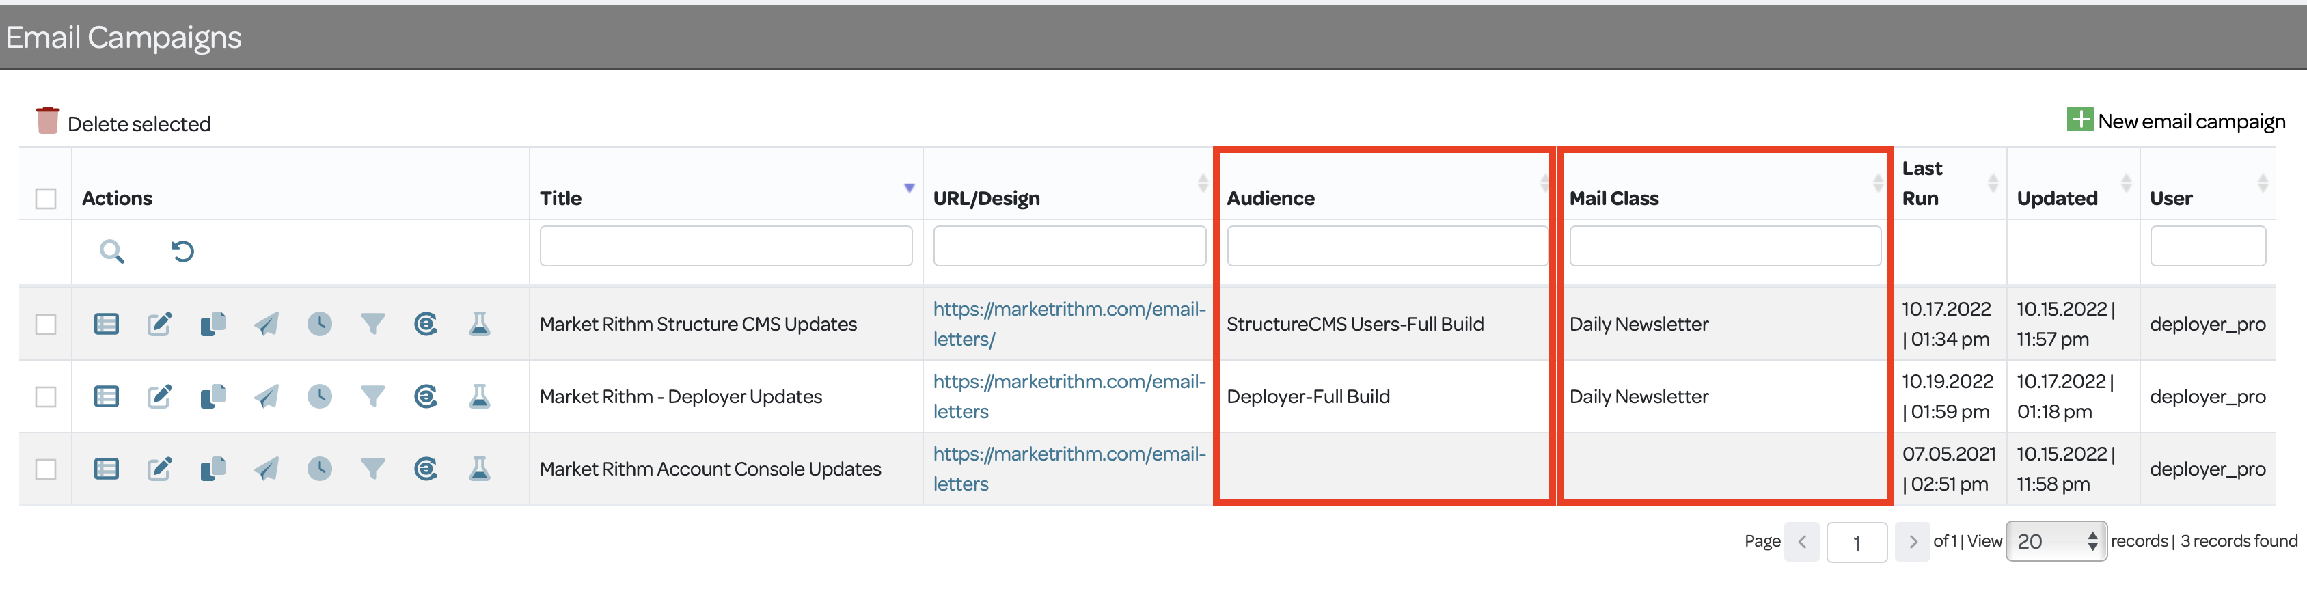The height and width of the screenshot is (589, 2307).
Task: Click the Delete selected trash icon
Action: 47,121
